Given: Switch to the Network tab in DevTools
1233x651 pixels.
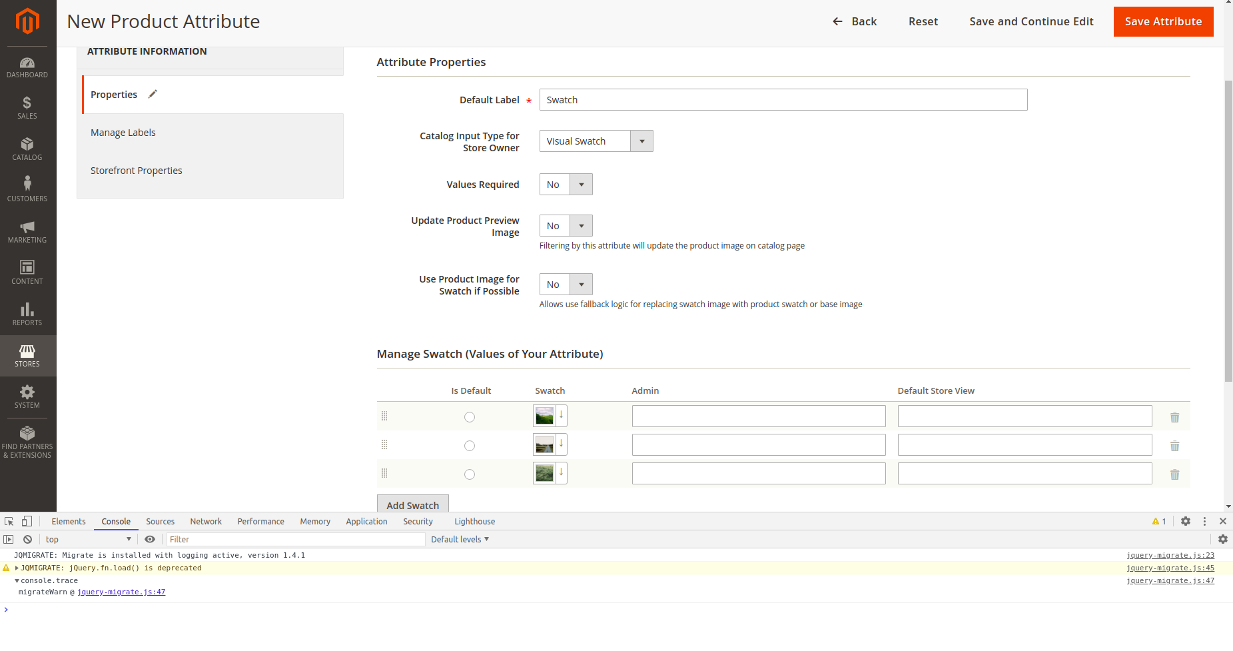Looking at the screenshot, I should (x=205, y=521).
